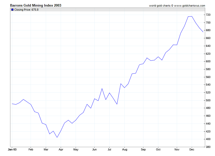Viewport: 215px width, 156px height.
Task: Click the 540 y-axis value
Action: [208, 85]
